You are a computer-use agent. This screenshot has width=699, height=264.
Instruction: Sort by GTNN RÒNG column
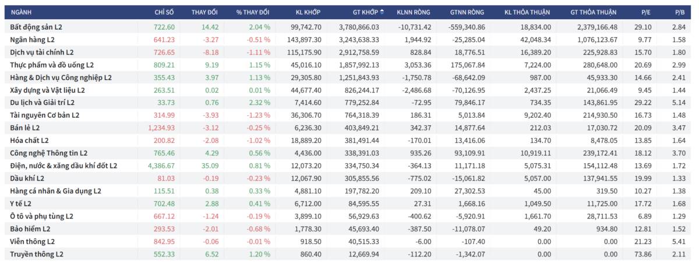[468, 12]
